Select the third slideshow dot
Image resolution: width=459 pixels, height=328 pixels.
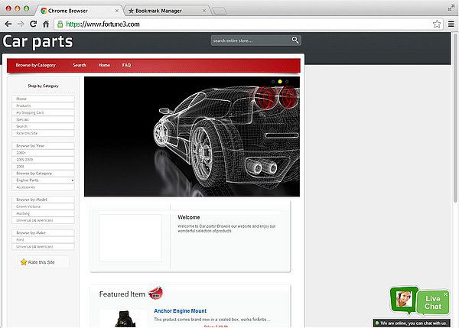(287, 81)
